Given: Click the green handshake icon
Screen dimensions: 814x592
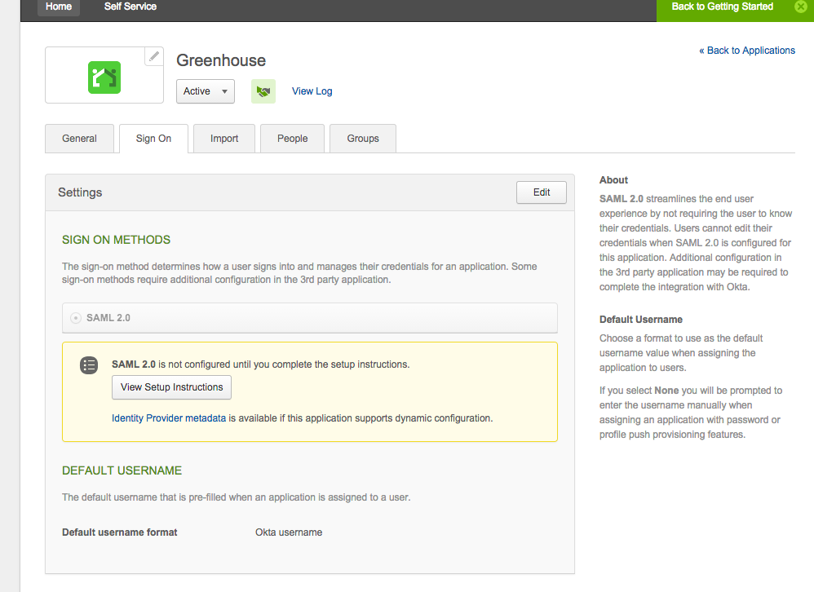Looking at the screenshot, I should click(x=263, y=91).
